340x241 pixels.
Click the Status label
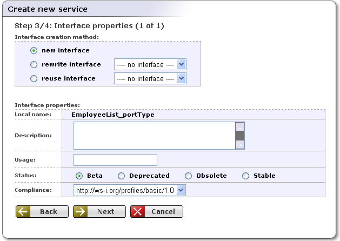pos(25,175)
